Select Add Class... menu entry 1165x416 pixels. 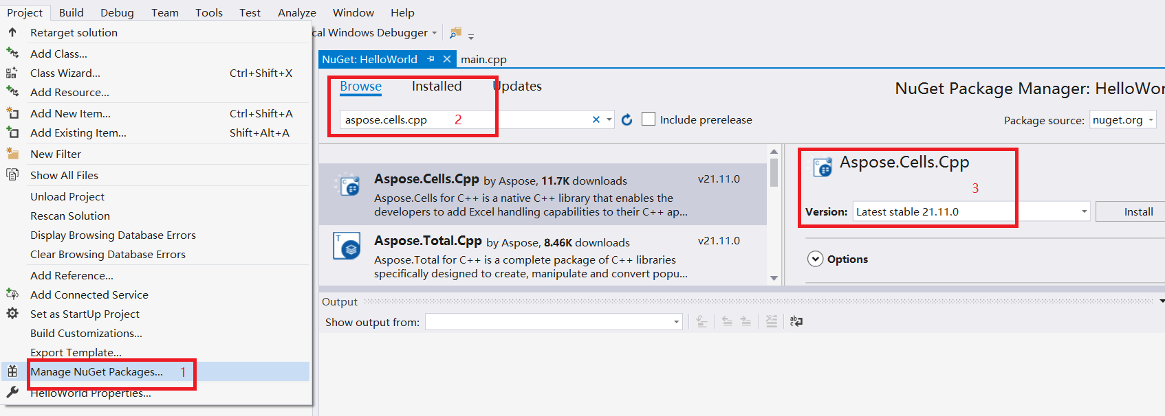tap(155, 54)
